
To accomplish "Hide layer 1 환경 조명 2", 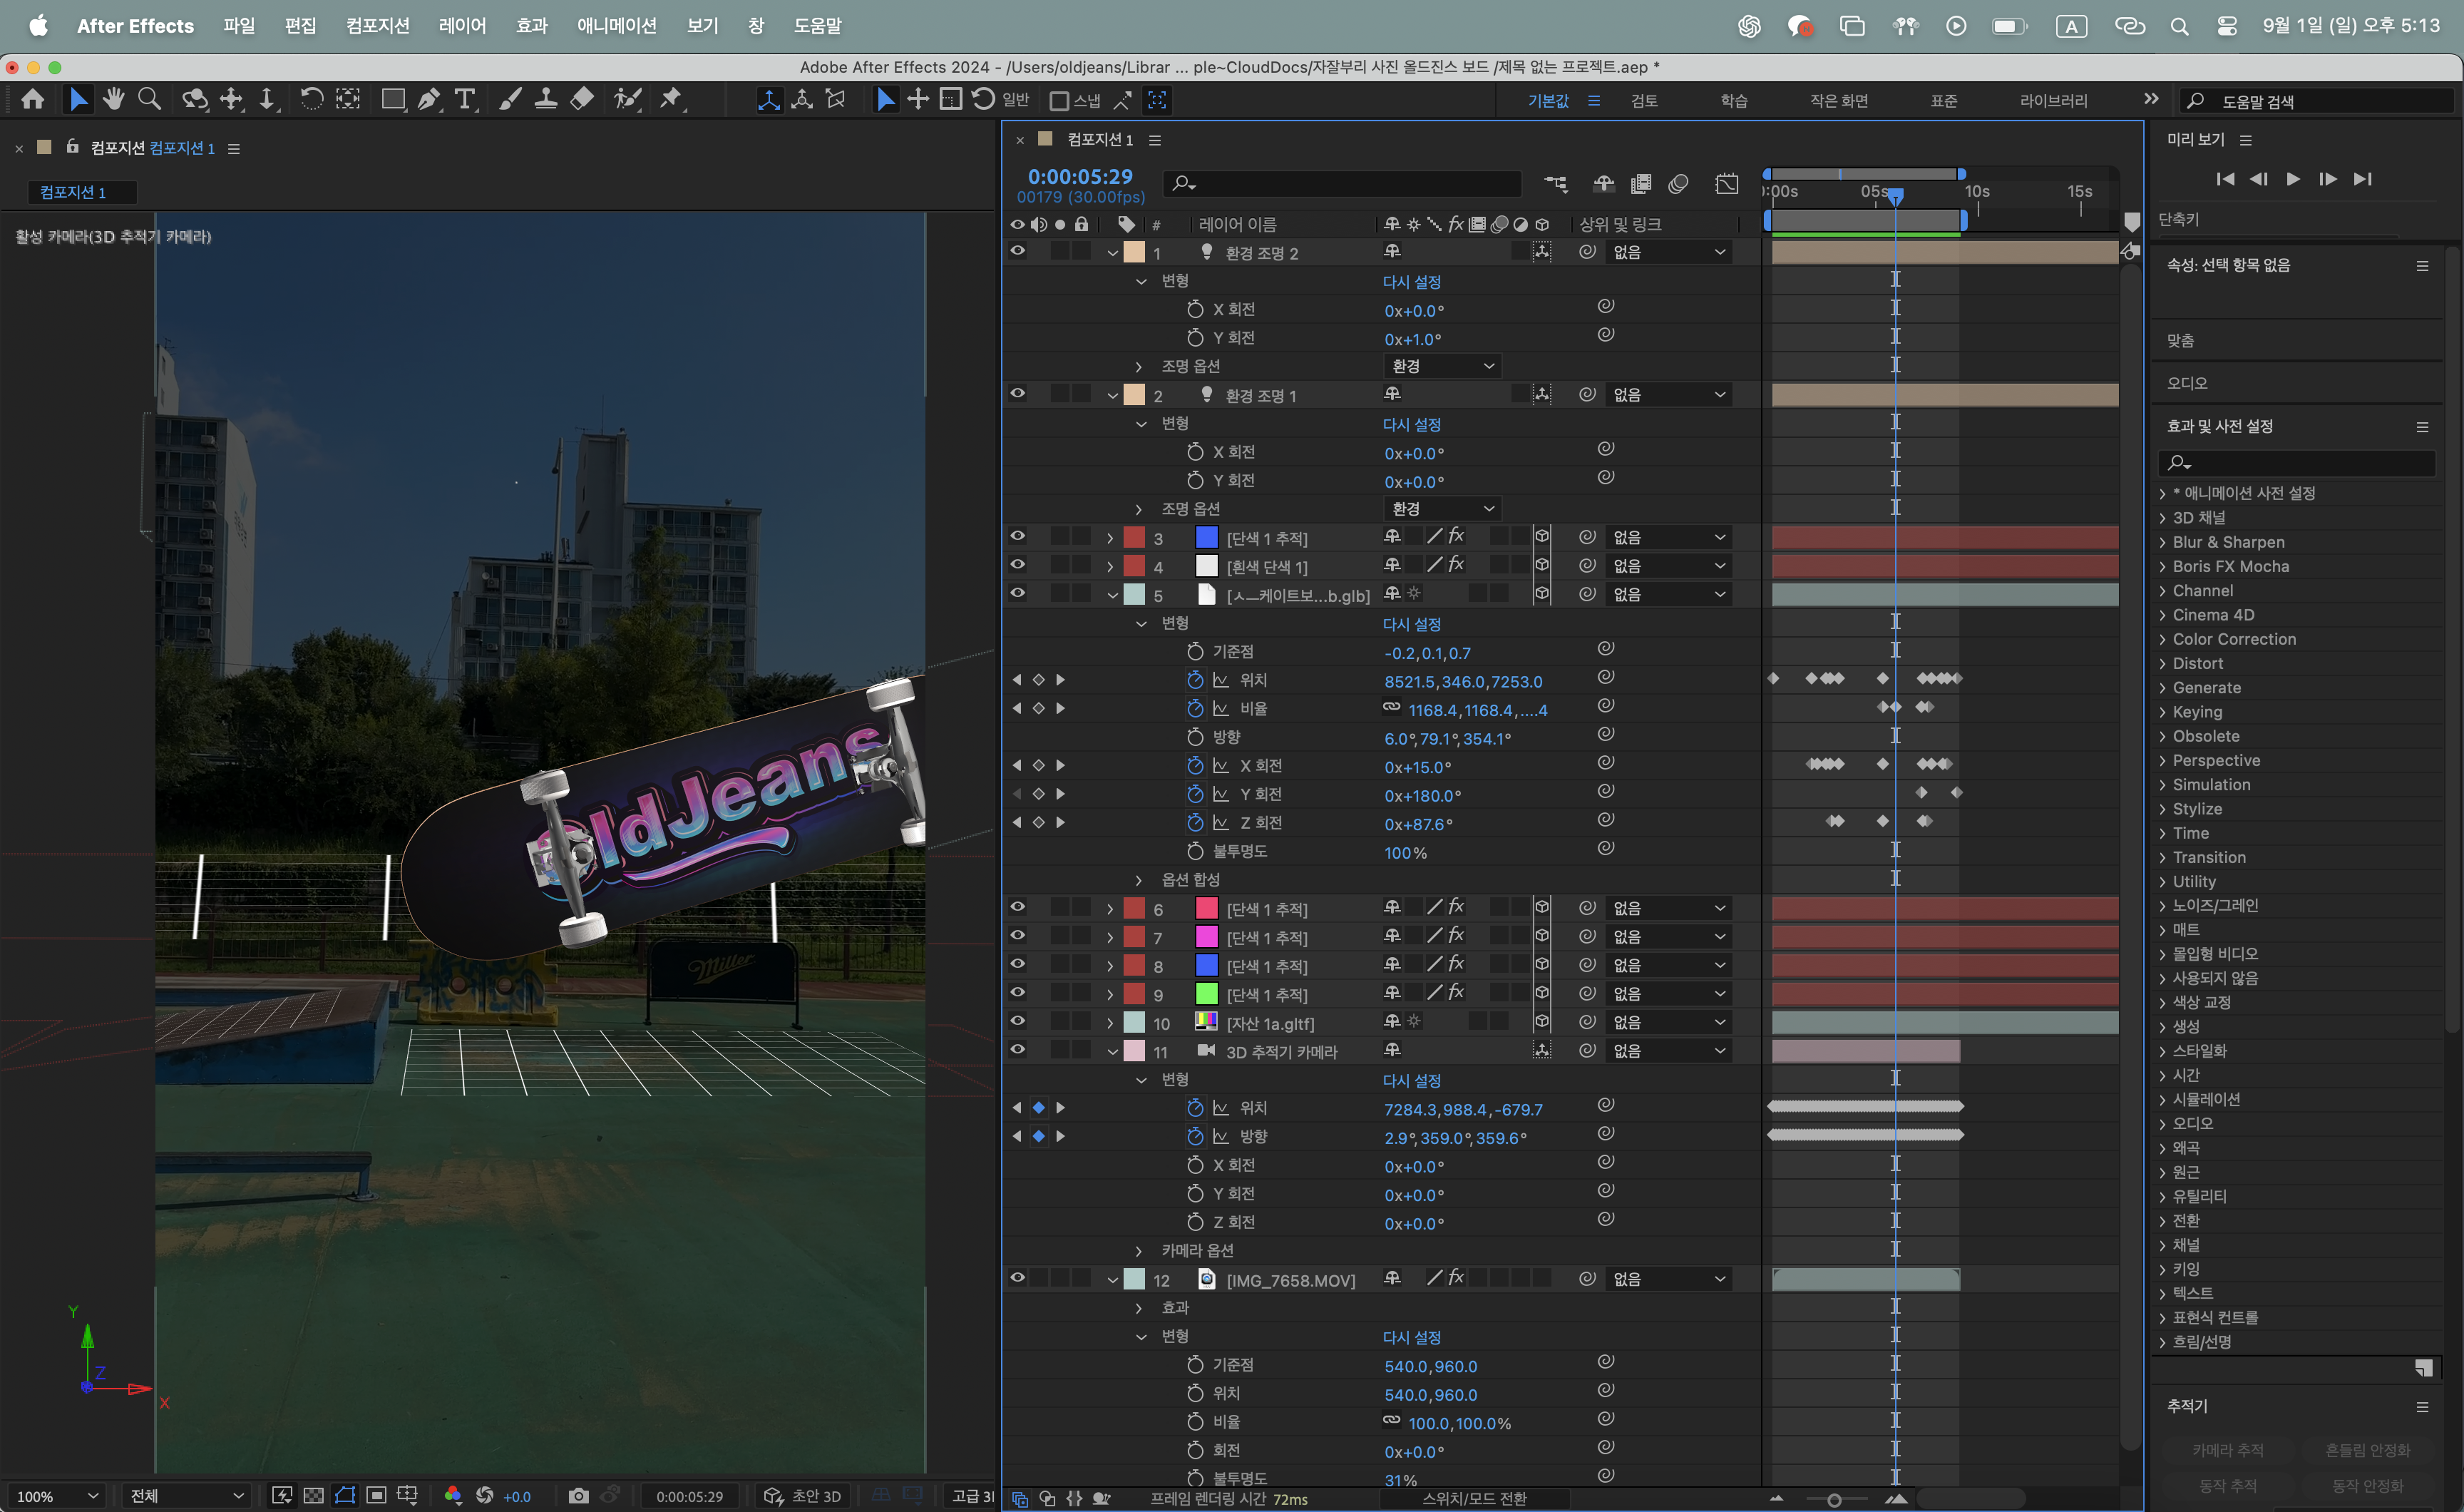I will pyautogui.click(x=1017, y=251).
